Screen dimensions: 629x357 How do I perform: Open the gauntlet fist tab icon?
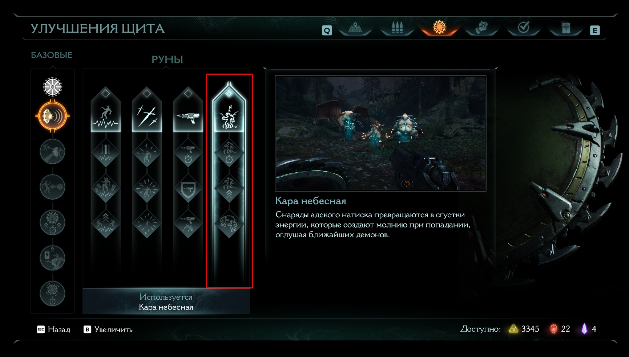tap(481, 28)
